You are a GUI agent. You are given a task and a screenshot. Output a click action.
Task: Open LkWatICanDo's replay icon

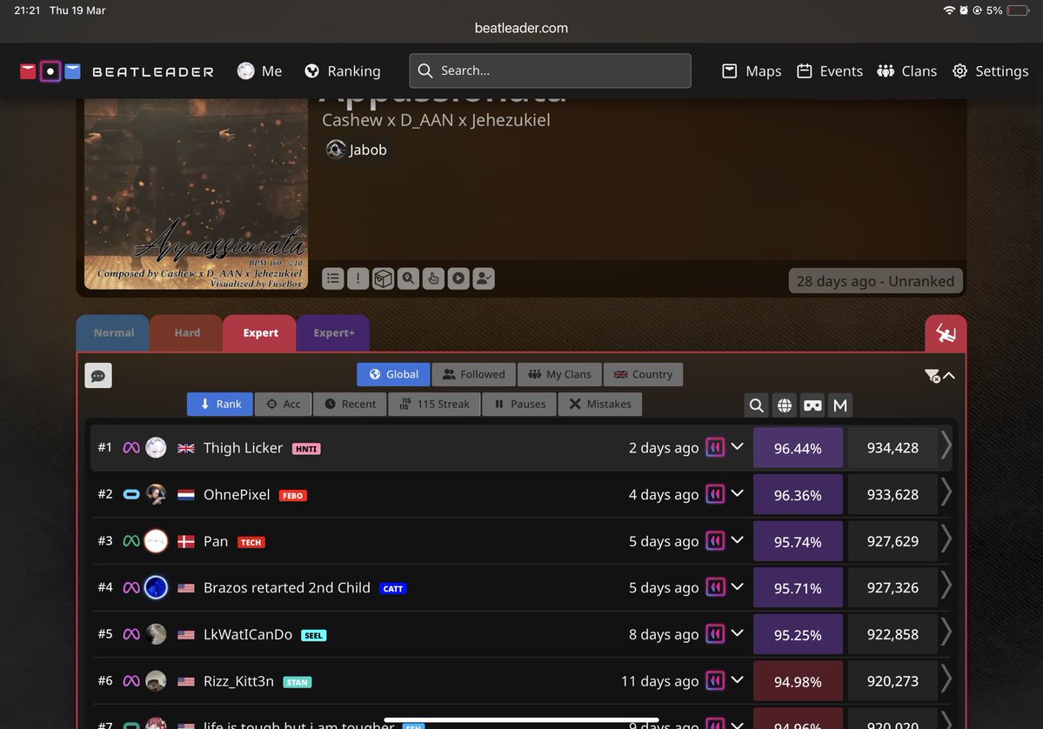click(715, 634)
